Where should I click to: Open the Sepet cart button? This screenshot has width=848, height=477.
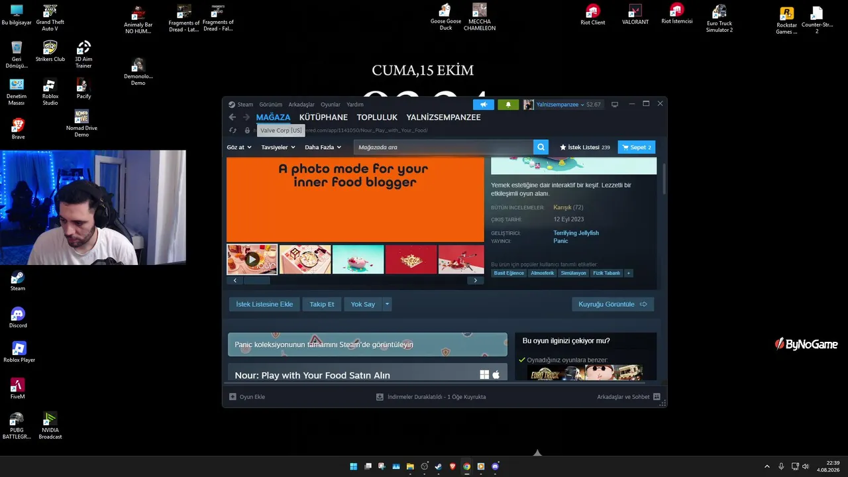pos(637,147)
